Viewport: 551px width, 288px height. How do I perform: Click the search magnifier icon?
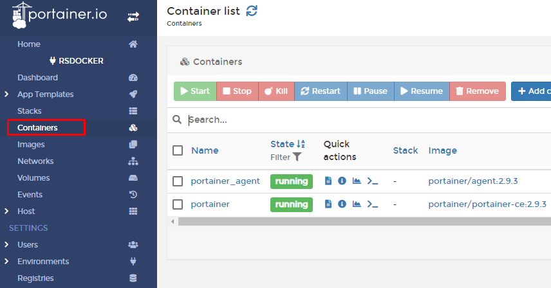177,120
